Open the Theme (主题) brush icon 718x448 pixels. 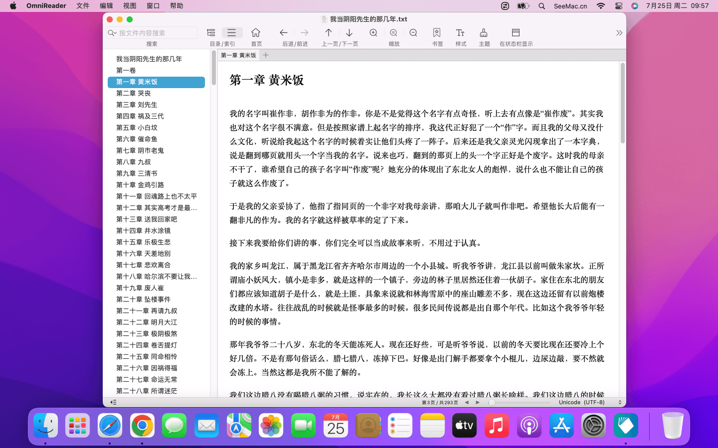[484, 33]
